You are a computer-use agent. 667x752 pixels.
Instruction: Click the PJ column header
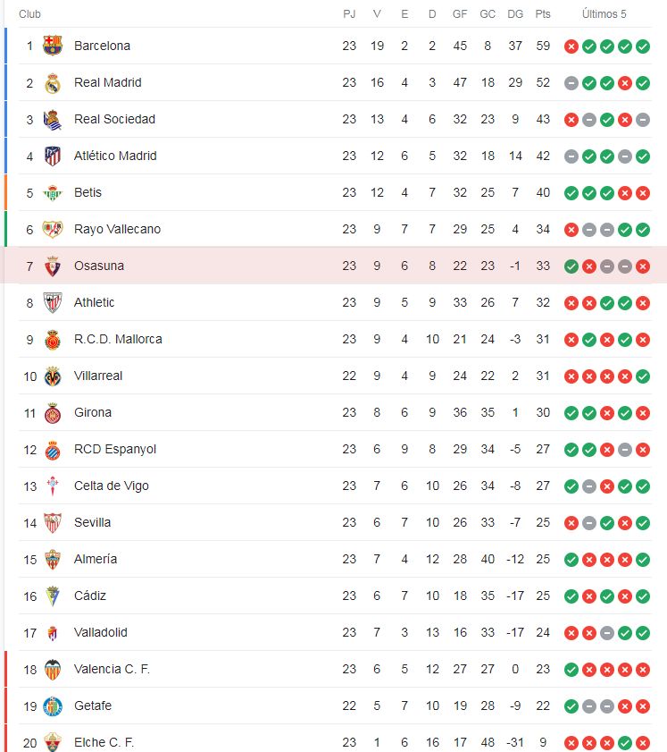coord(348,14)
